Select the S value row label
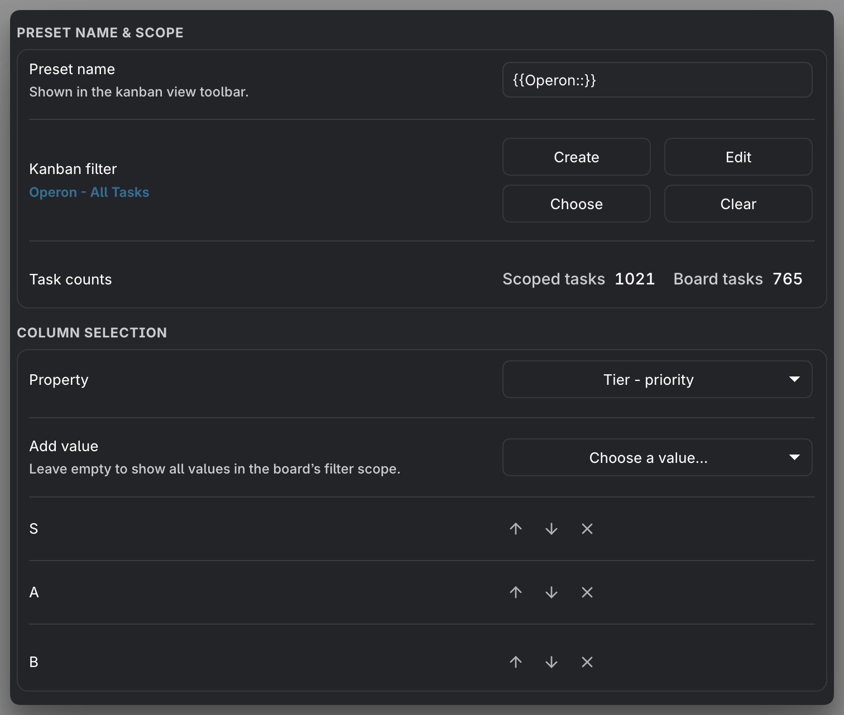This screenshot has width=844, height=715. pos(33,529)
